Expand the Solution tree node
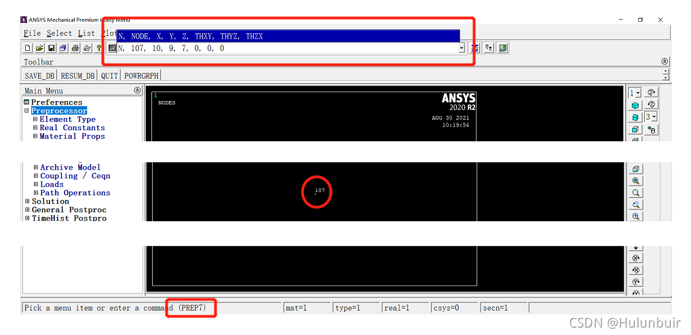691x335 pixels. (x=27, y=201)
